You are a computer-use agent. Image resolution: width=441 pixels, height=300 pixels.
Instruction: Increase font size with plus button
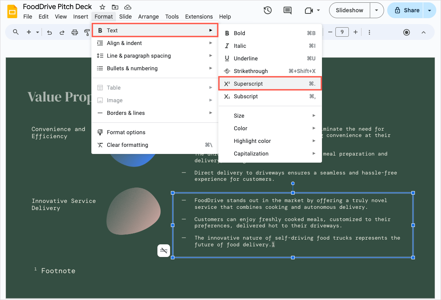pos(356,32)
